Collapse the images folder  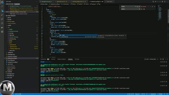[11, 29]
